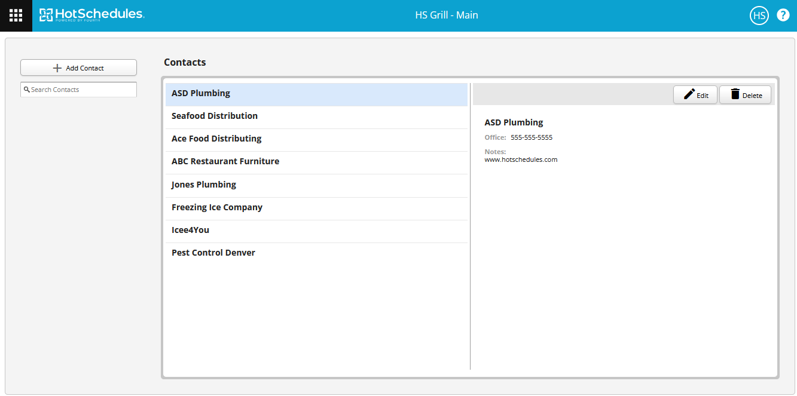The height and width of the screenshot is (396, 797).
Task: Edit the ASD Plumbing contact
Action: (695, 95)
